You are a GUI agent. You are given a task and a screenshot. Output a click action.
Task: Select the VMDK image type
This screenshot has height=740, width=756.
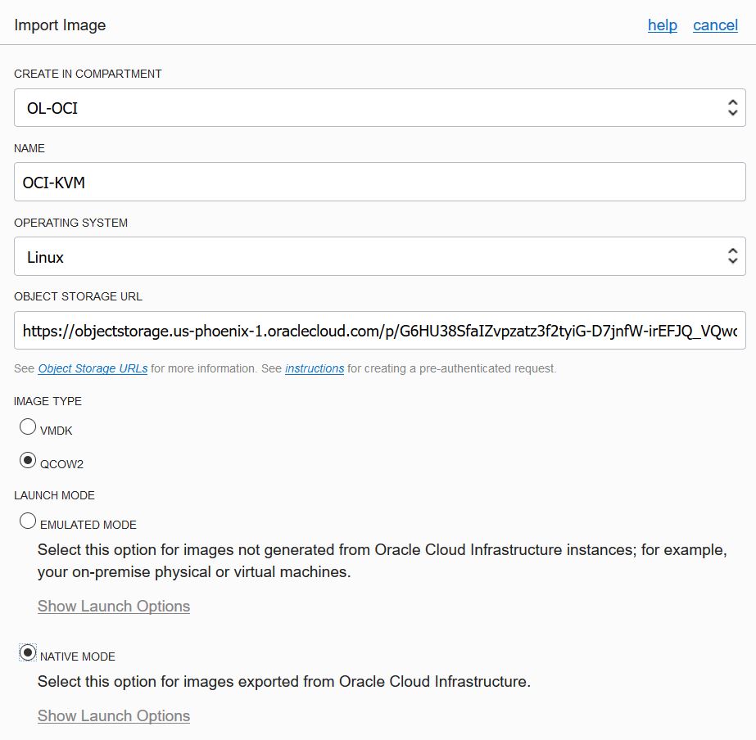28,427
